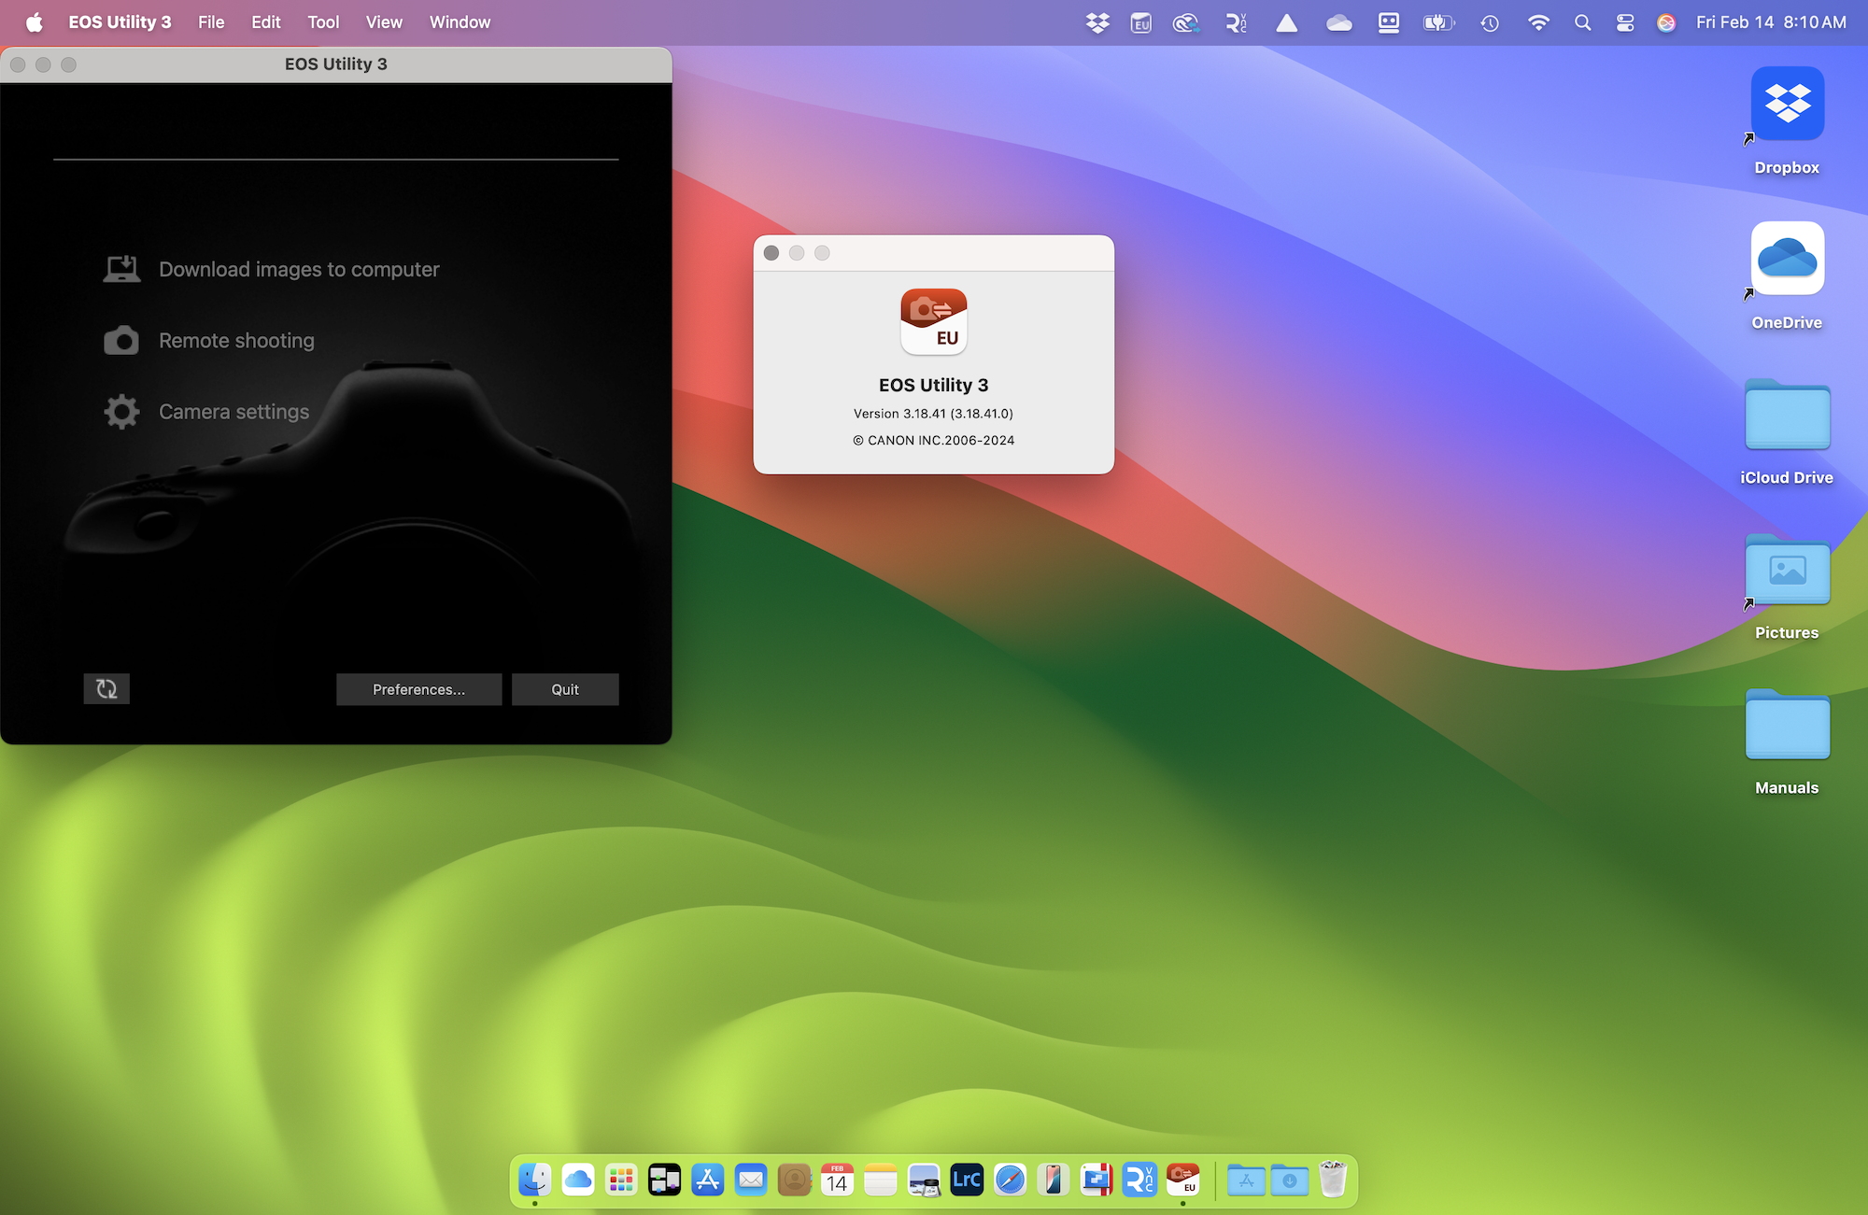Expand the Window menu

tap(460, 22)
